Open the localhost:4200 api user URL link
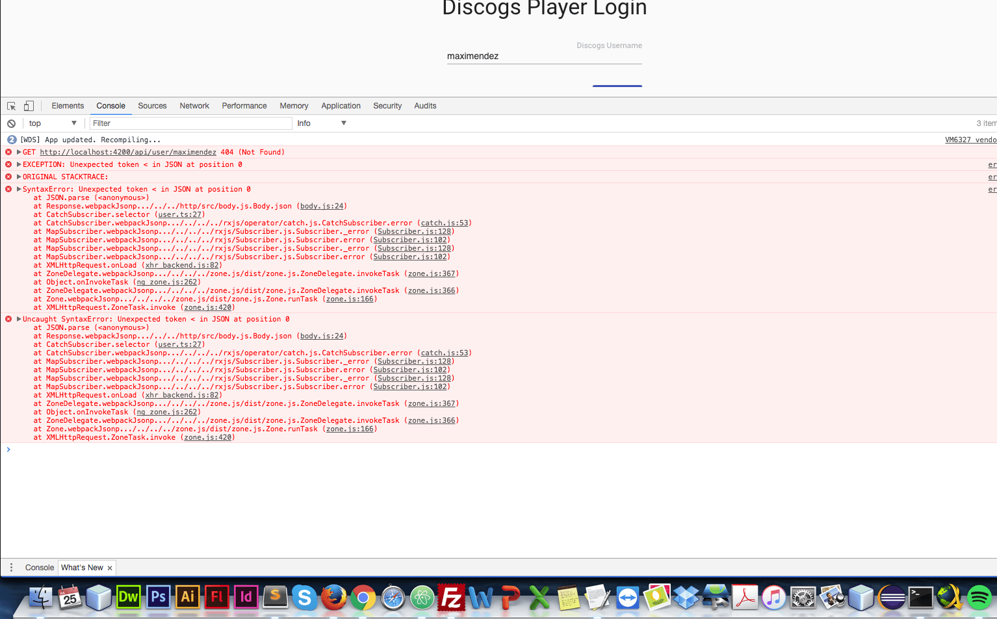This screenshot has height=619, width=997. coord(128,152)
